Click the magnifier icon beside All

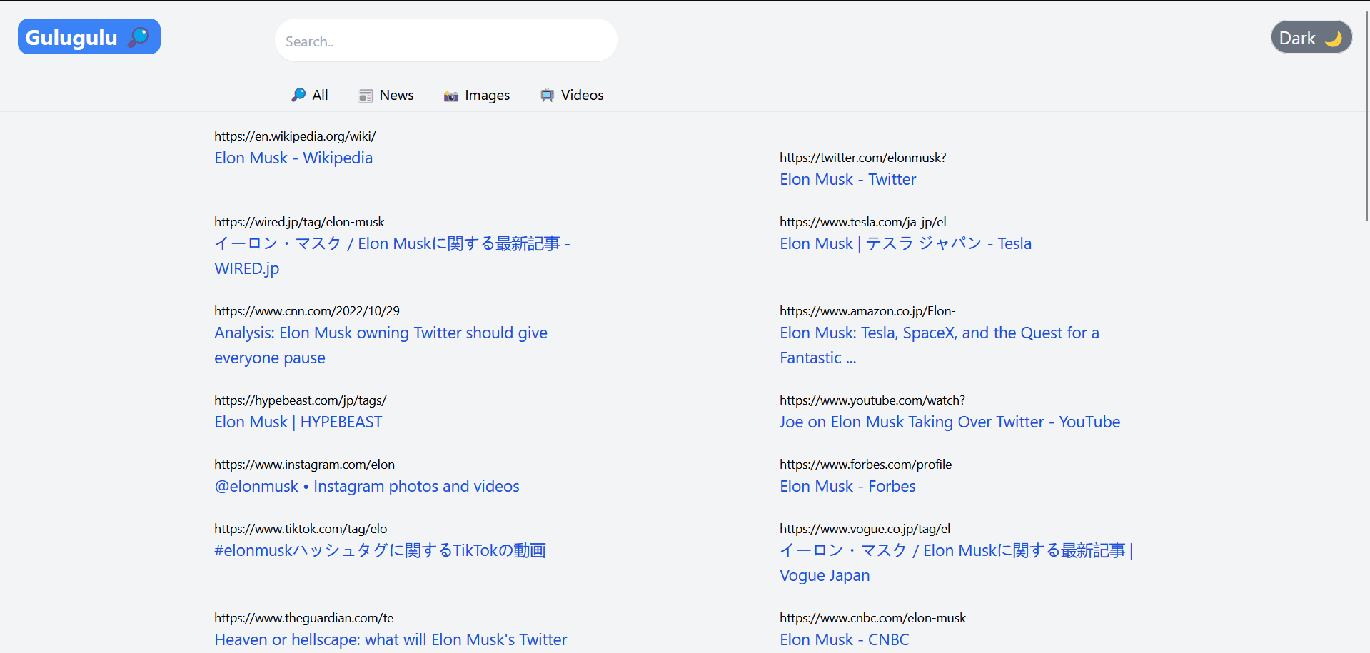298,95
